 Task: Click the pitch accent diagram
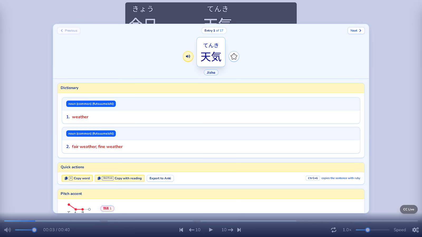click(79, 208)
